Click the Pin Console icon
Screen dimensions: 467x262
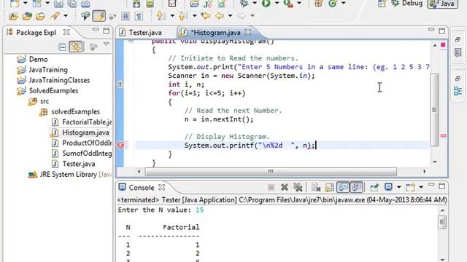pos(374,187)
